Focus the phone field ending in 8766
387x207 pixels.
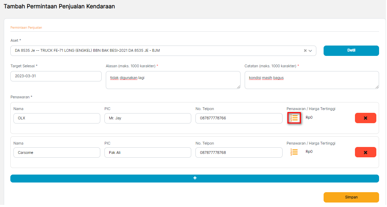click(238, 118)
